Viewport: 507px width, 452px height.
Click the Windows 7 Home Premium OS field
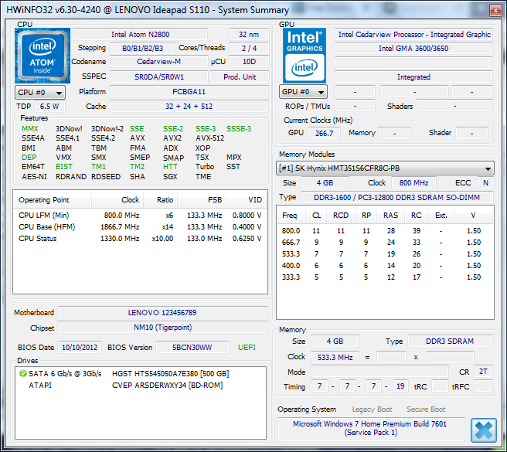click(x=370, y=428)
